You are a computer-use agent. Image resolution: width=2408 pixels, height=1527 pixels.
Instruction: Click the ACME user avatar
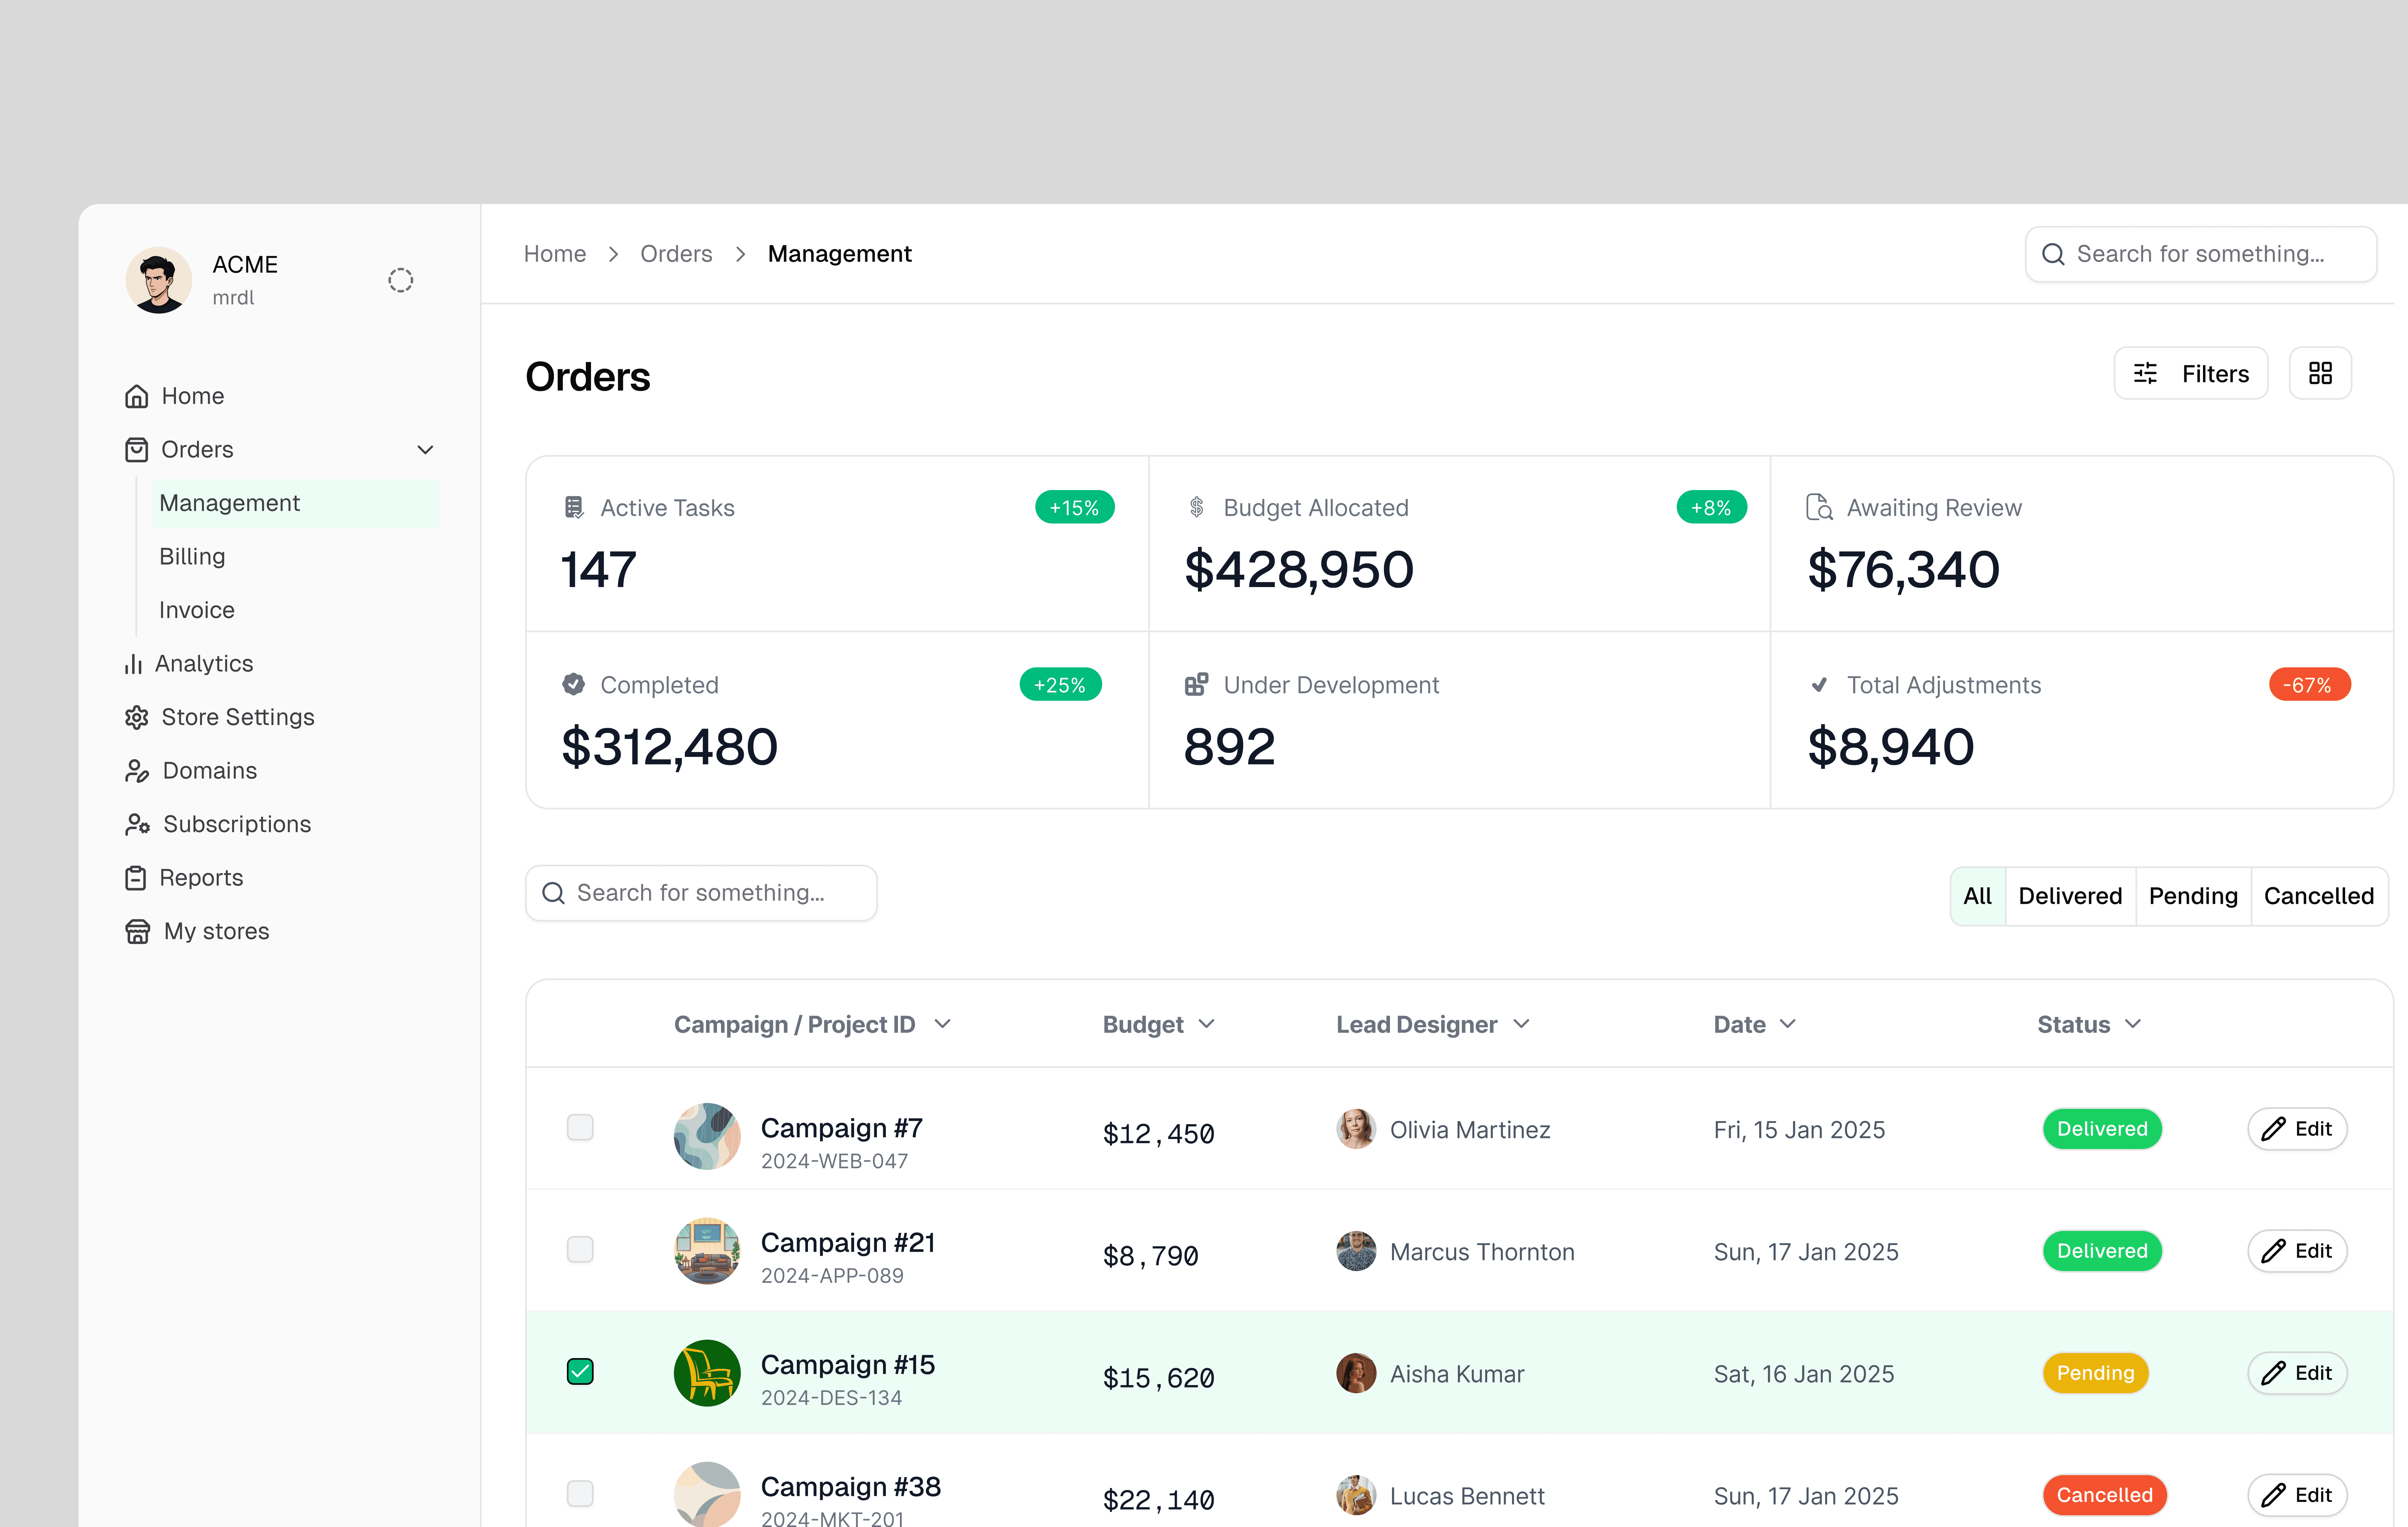point(158,280)
